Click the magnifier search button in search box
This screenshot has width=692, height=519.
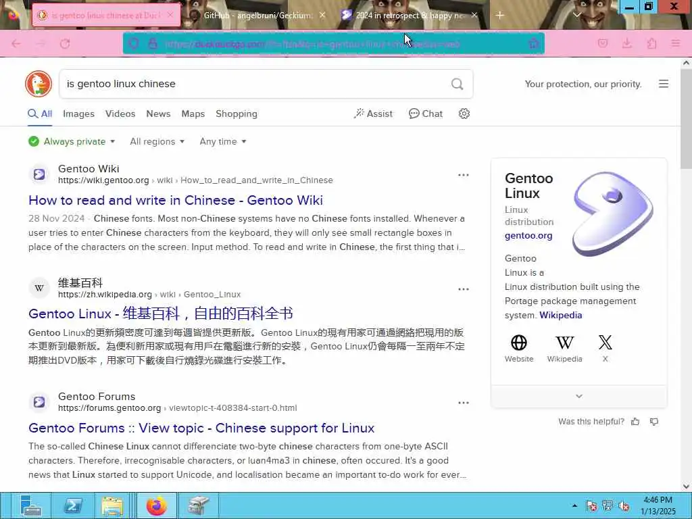[x=458, y=84]
